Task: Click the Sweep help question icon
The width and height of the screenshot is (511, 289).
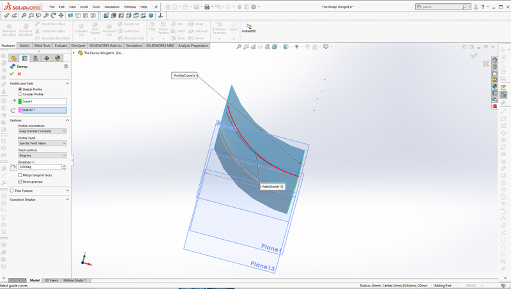Action: point(66,66)
